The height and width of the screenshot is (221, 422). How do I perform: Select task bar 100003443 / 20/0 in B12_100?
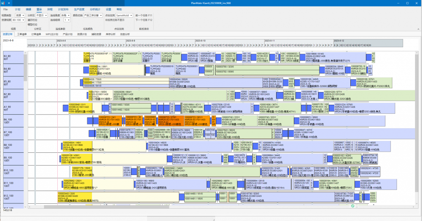pos(118,197)
